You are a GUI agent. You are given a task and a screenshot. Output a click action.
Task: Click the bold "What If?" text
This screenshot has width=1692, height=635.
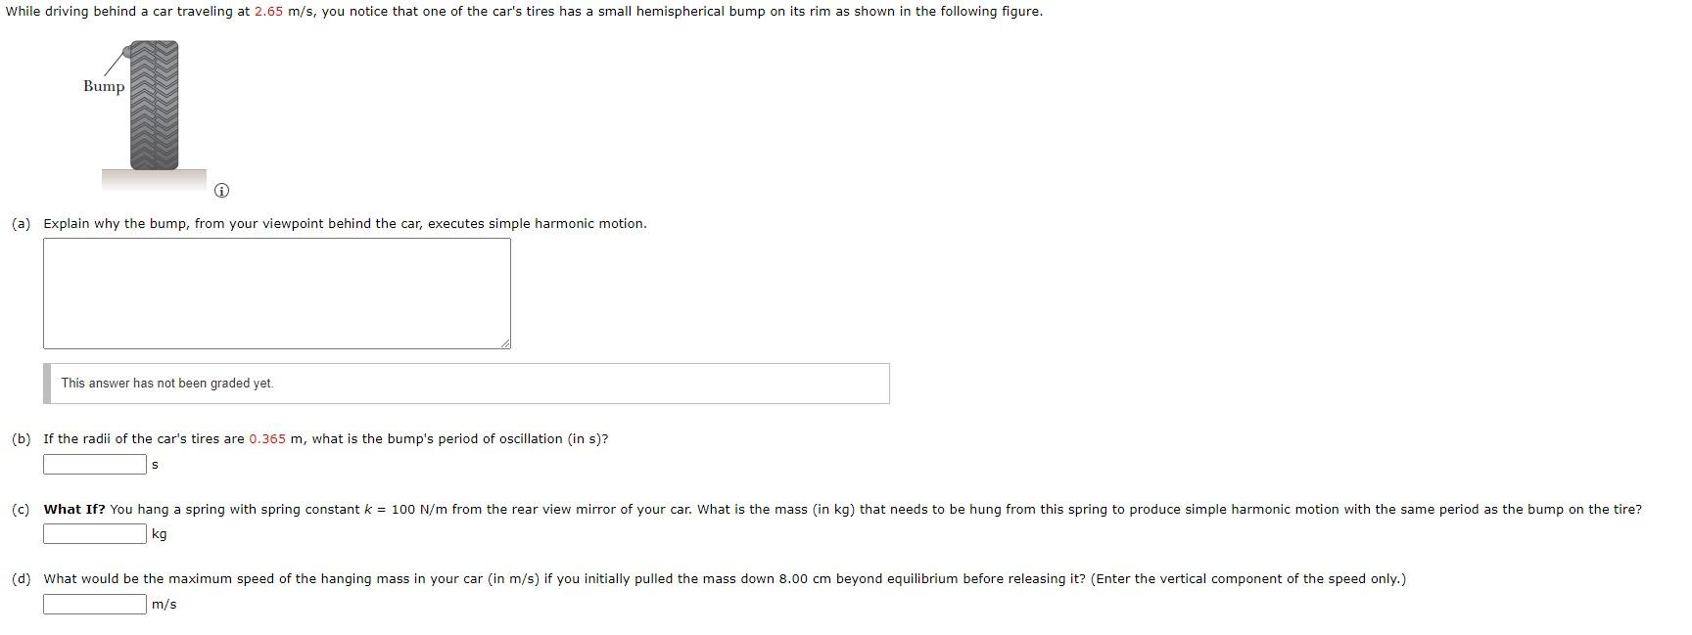pyautogui.click(x=74, y=510)
